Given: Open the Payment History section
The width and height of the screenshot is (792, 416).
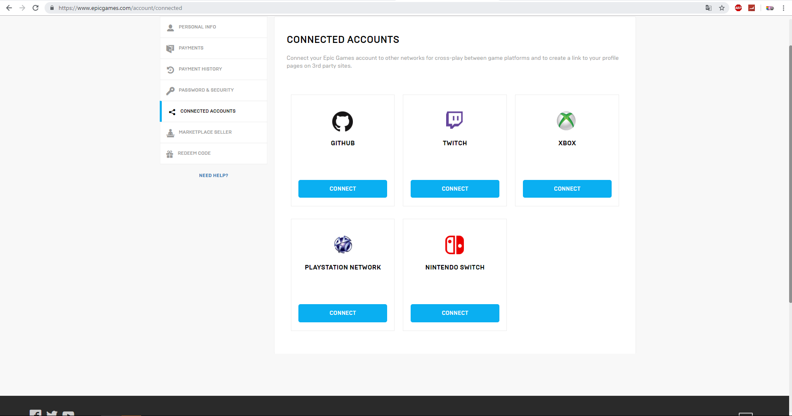Looking at the screenshot, I should tap(213, 69).
